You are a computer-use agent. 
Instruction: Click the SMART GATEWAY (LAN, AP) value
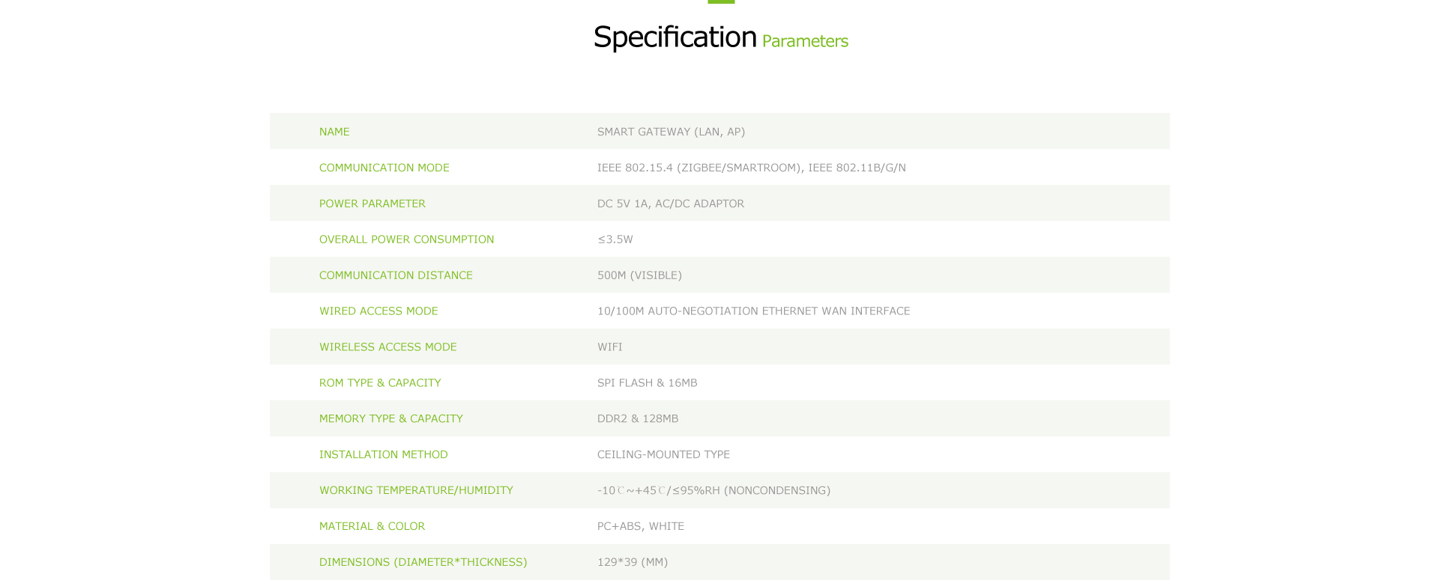671,132
